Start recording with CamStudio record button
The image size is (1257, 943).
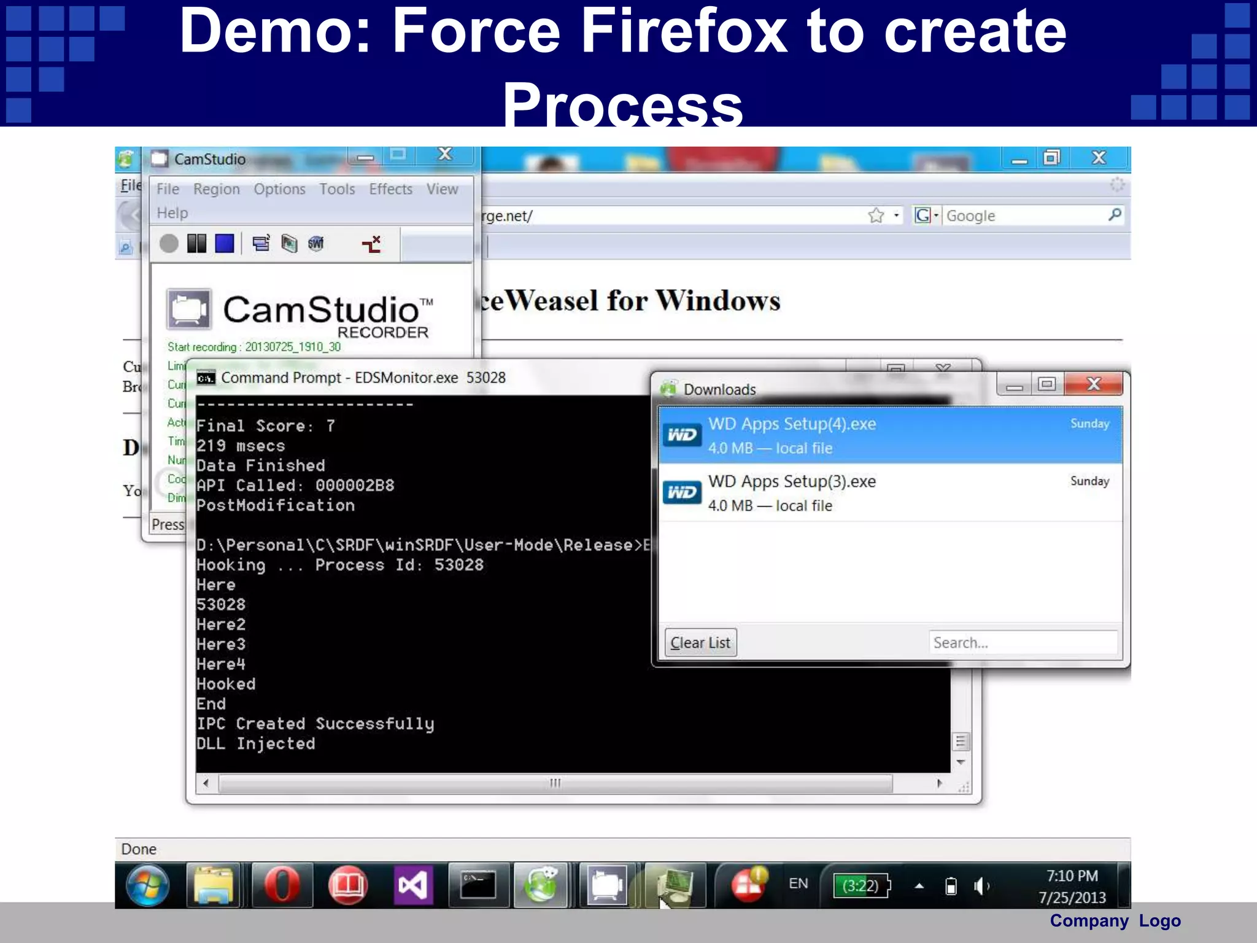coord(169,244)
